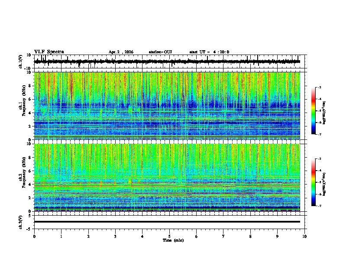
Task: Click the "ch.3(V)" axis label
Action: pos(21,222)
